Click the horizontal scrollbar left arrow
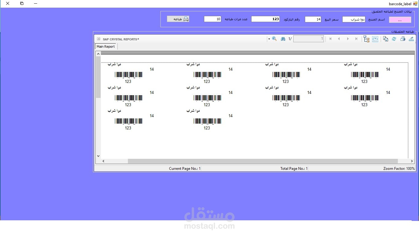 click(x=103, y=161)
